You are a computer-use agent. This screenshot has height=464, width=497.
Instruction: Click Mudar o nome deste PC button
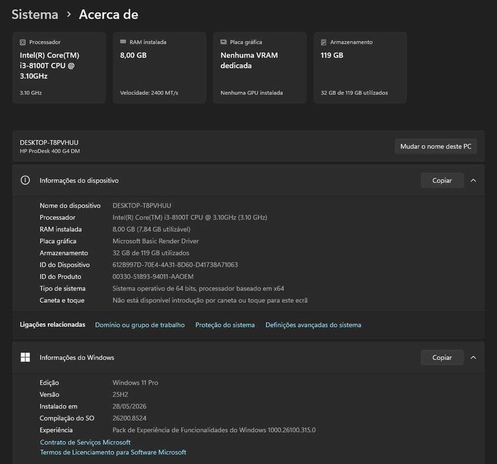[x=435, y=146]
